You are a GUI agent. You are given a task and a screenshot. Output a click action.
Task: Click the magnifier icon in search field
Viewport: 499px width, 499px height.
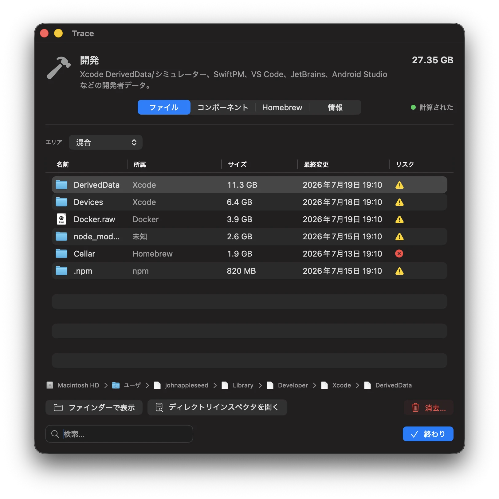(x=55, y=434)
